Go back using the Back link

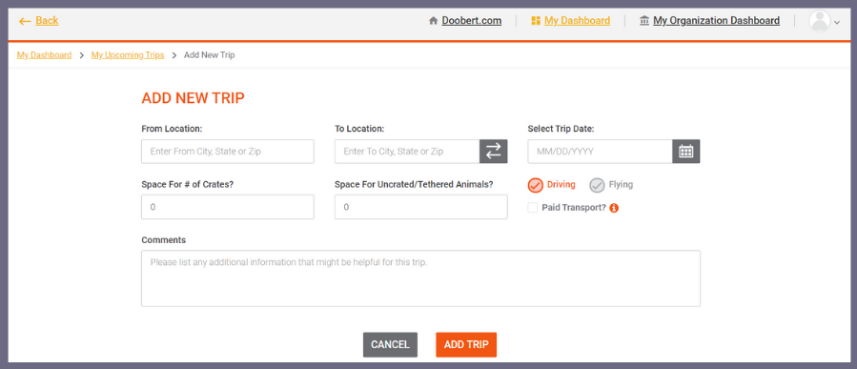(x=38, y=21)
